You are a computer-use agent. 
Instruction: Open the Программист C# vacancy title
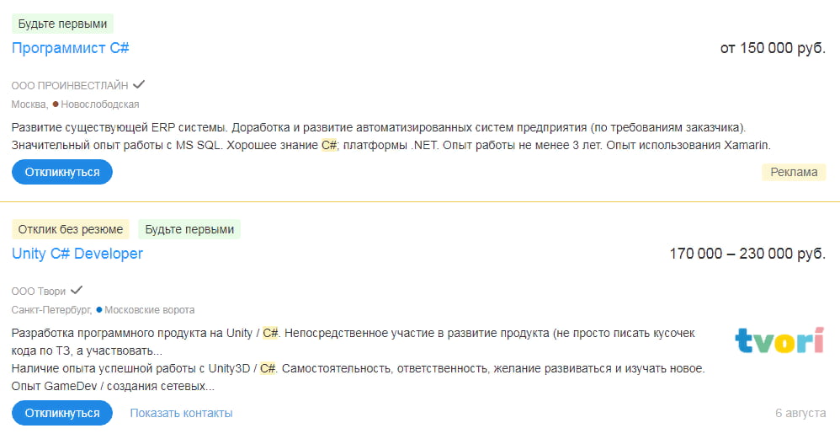(71, 48)
